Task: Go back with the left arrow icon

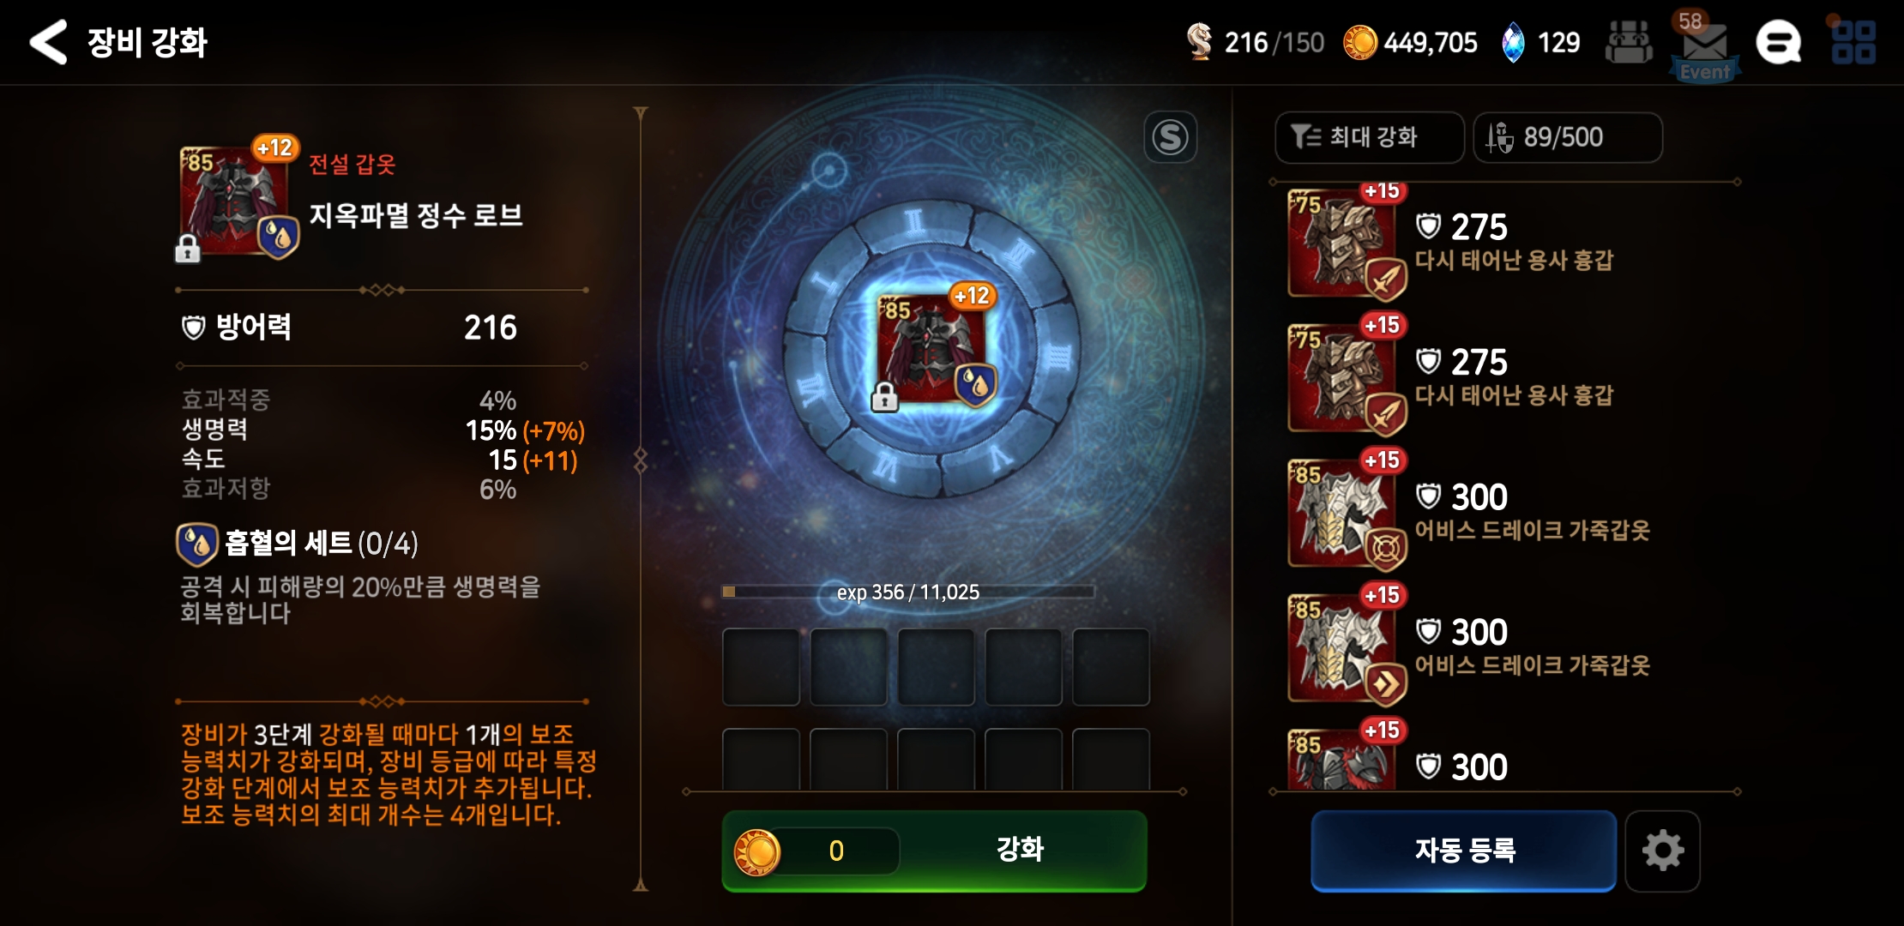Action: click(48, 42)
